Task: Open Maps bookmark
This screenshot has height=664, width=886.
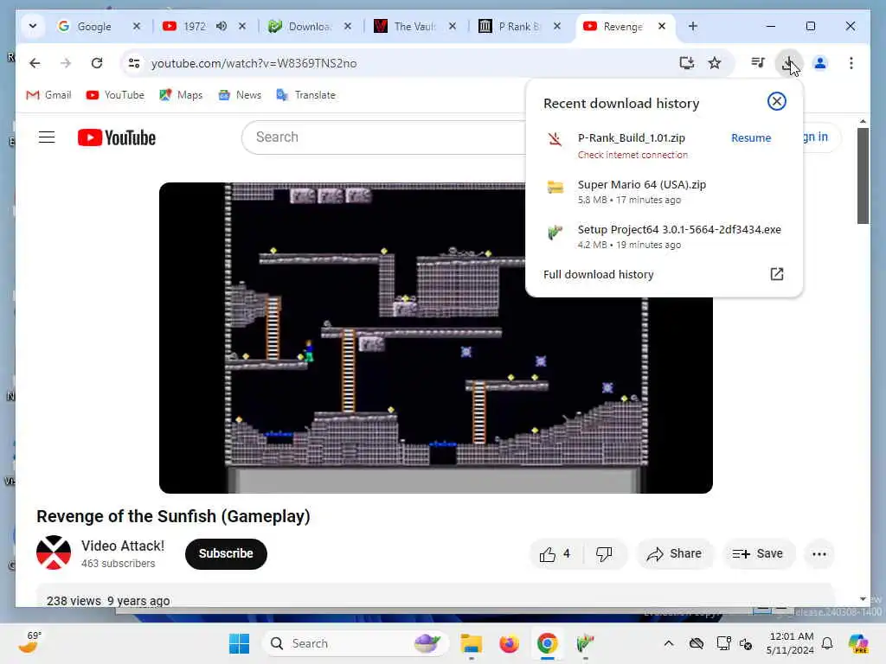Action: click(181, 95)
